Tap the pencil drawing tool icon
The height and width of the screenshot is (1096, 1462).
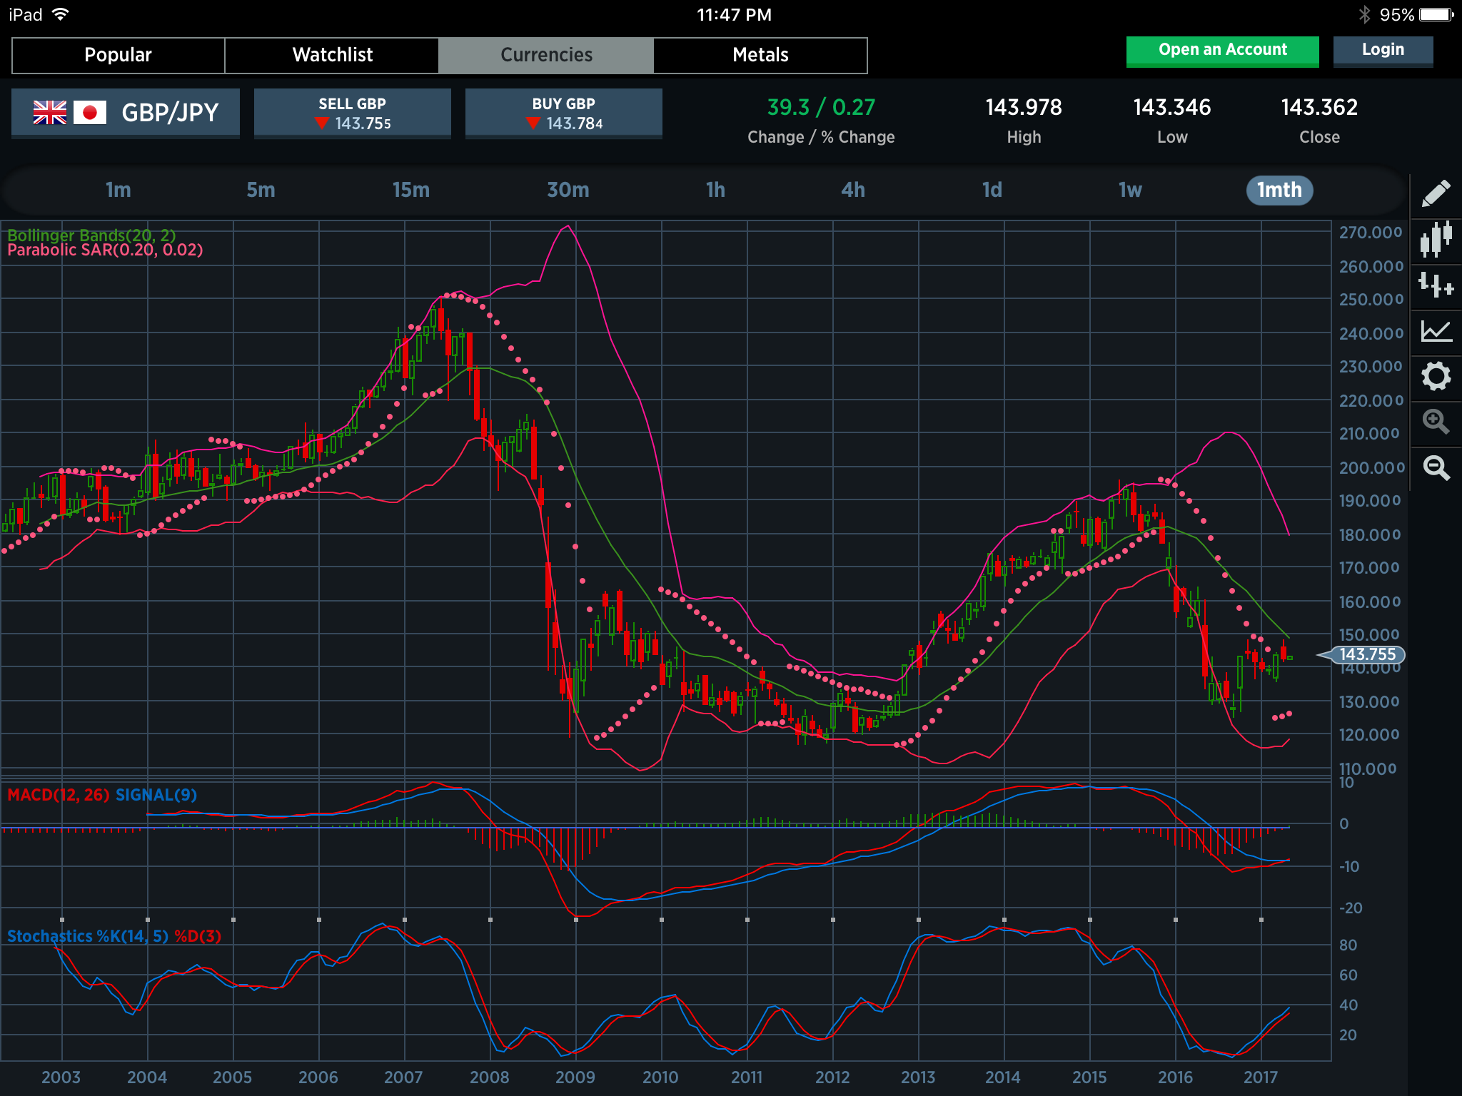pos(1436,193)
